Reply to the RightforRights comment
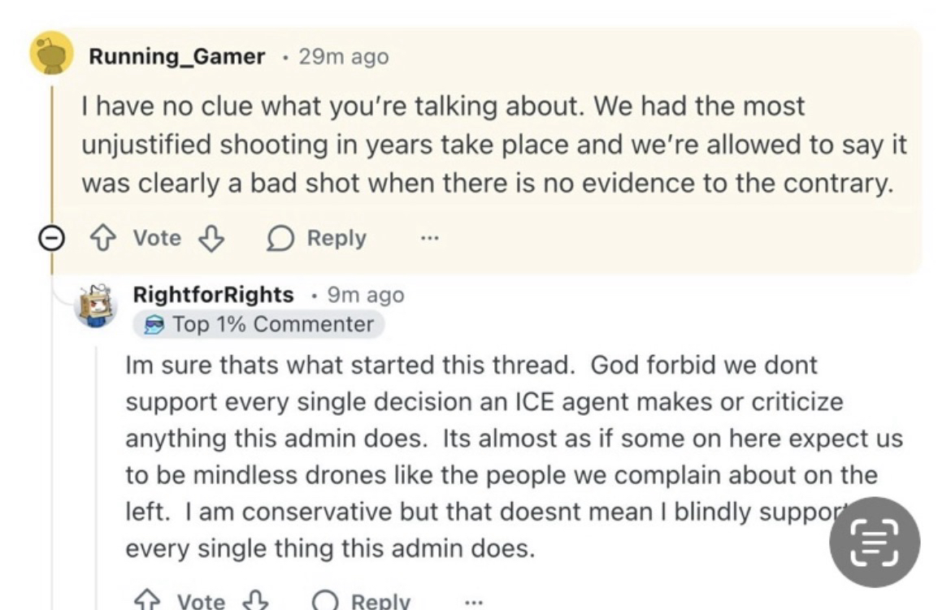Screen dimensions: 951x610 [363, 601]
